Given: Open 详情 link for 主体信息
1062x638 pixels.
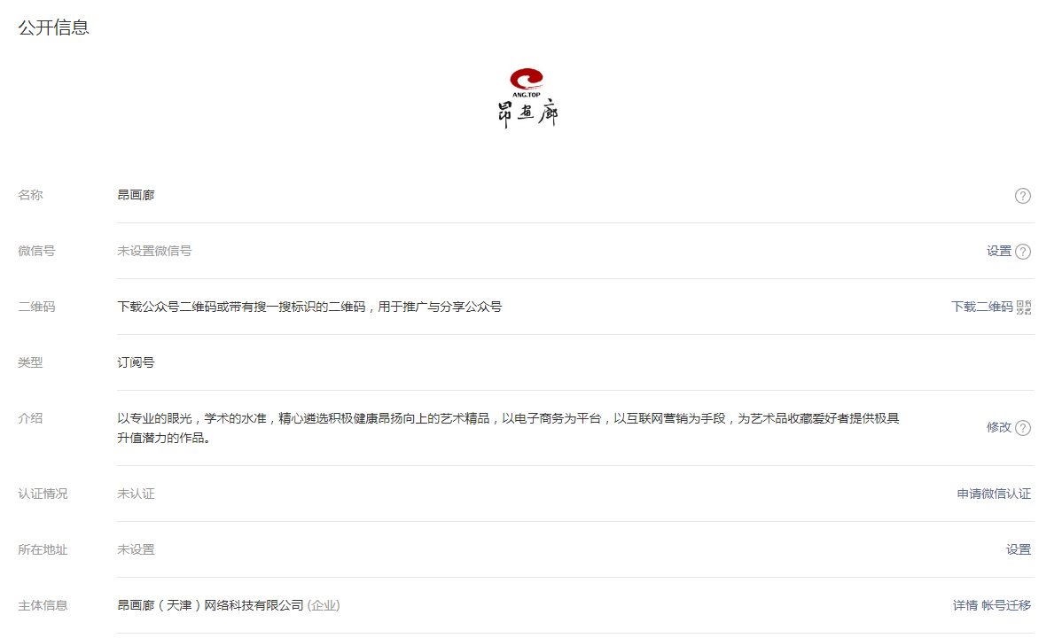Looking at the screenshot, I should [964, 605].
